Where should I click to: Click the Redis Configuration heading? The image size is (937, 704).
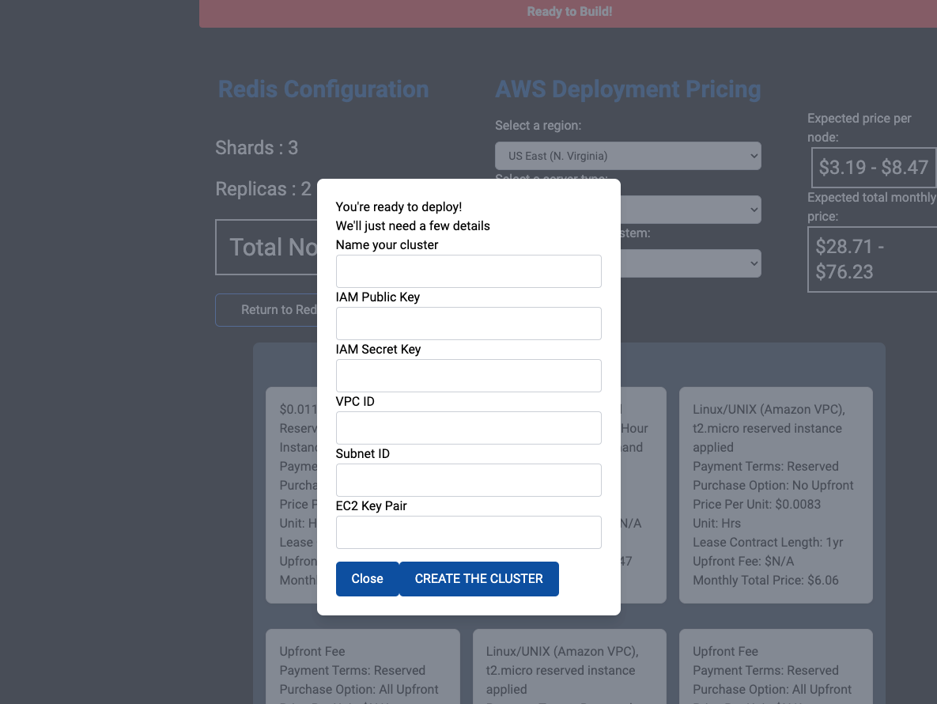tap(323, 89)
